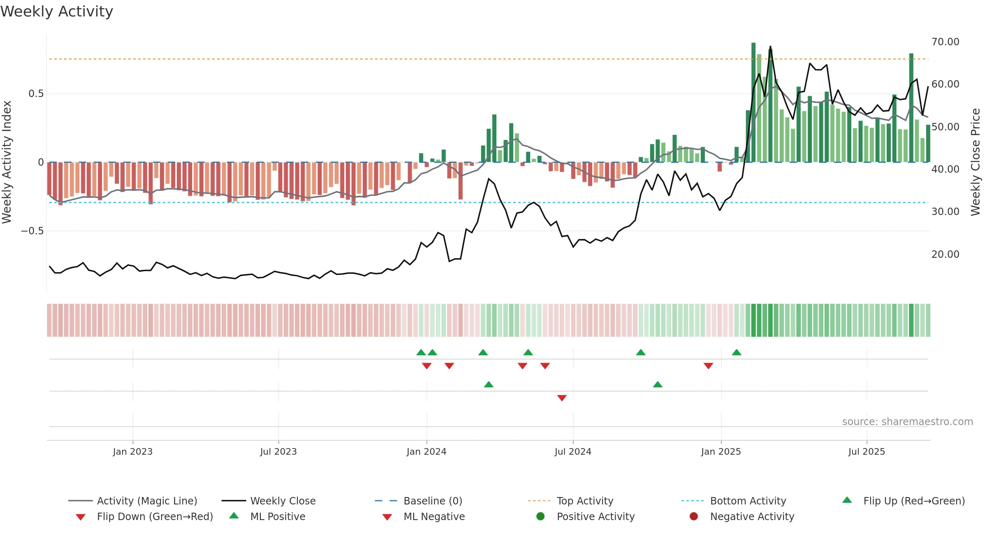Click the green Flip Up legend triangle
987x555 pixels.
tap(847, 500)
